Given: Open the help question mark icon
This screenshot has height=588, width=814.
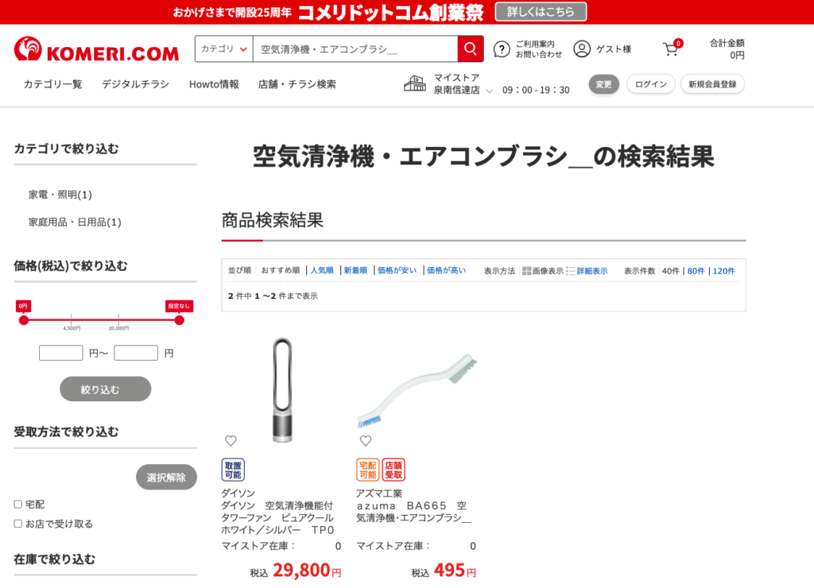Looking at the screenshot, I should [x=502, y=49].
